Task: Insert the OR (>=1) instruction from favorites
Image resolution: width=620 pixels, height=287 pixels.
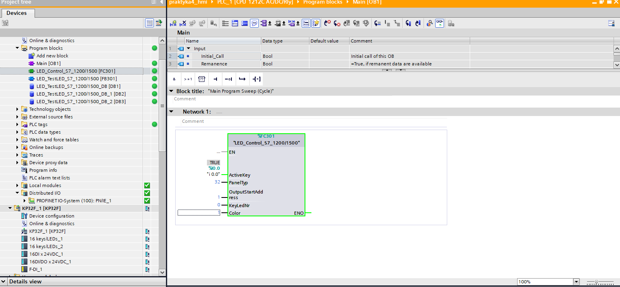Action: [188, 79]
